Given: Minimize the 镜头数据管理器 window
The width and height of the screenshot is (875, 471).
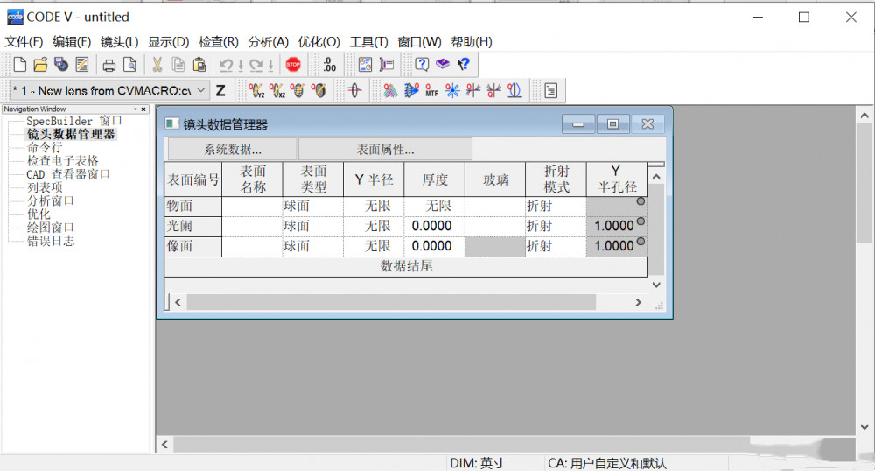Looking at the screenshot, I should click(578, 124).
